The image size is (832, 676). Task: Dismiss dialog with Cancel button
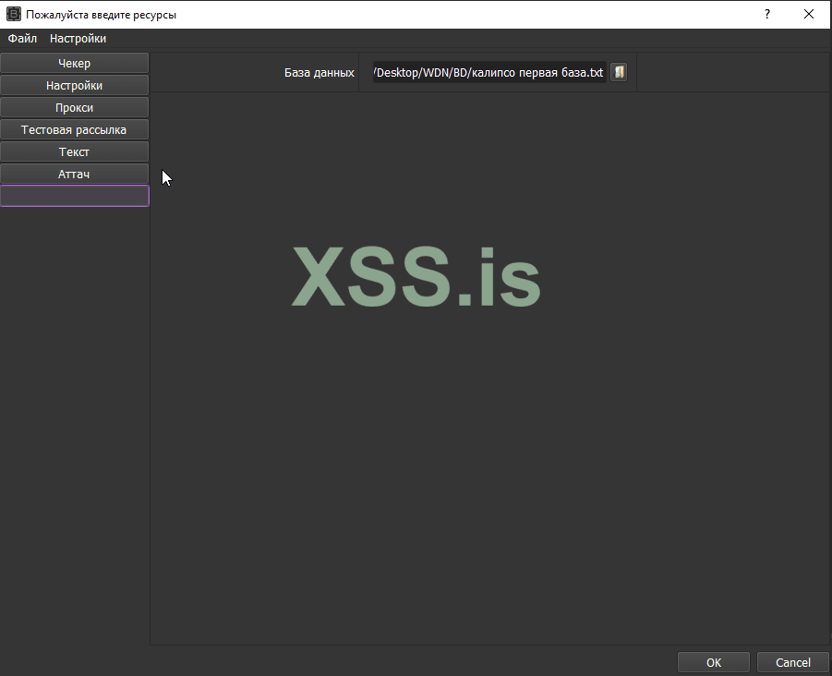tap(792, 663)
